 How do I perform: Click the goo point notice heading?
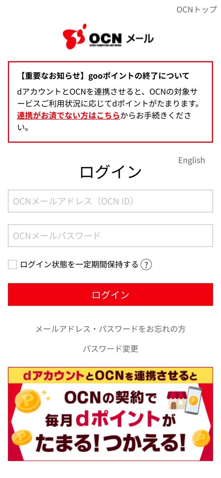click(104, 76)
